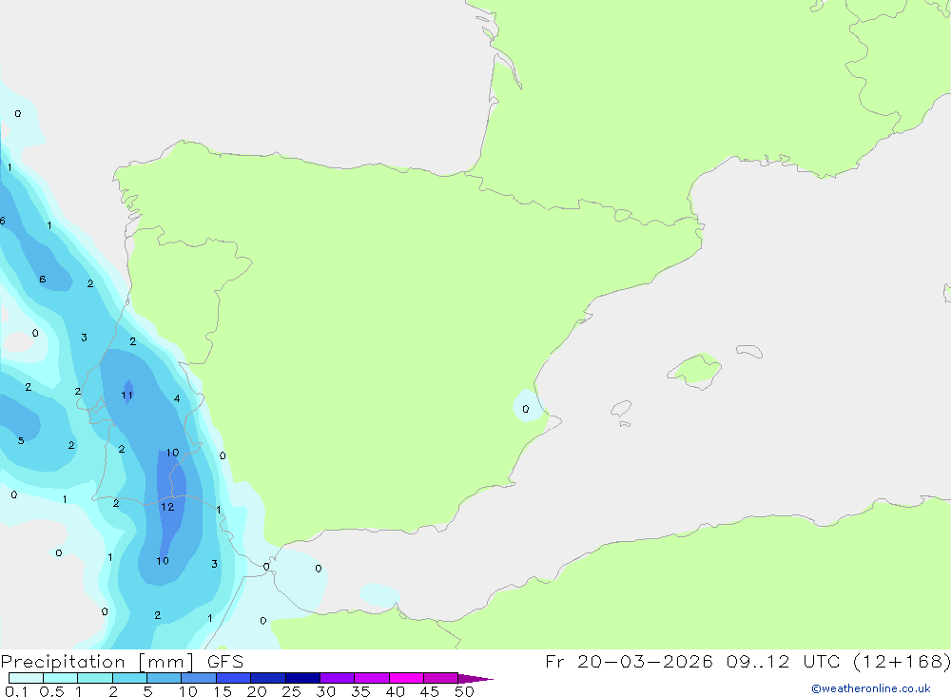
Task: Click the 20–25 mm dark blue legend swatch
Action: (268, 678)
